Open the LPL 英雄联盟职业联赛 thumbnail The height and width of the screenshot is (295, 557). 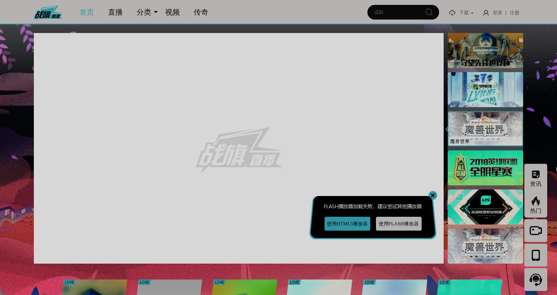click(x=485, y=207)
